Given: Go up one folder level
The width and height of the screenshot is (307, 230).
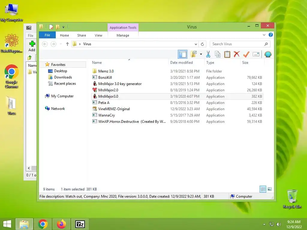Looking at the screenshot, I should (x=67, y=44).
